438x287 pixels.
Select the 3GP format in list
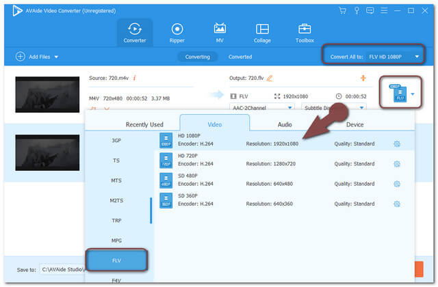point(116,140)
